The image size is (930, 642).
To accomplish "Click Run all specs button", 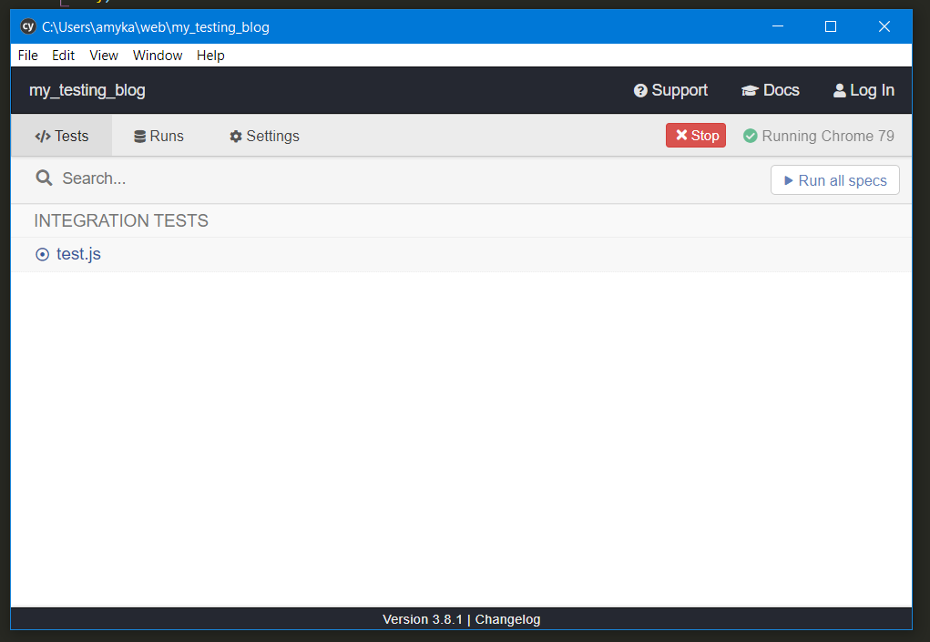I will (x=835, y=180).
